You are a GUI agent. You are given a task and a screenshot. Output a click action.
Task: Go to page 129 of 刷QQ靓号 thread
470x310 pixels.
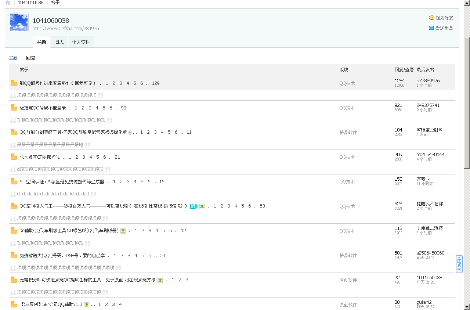(156, 83)
